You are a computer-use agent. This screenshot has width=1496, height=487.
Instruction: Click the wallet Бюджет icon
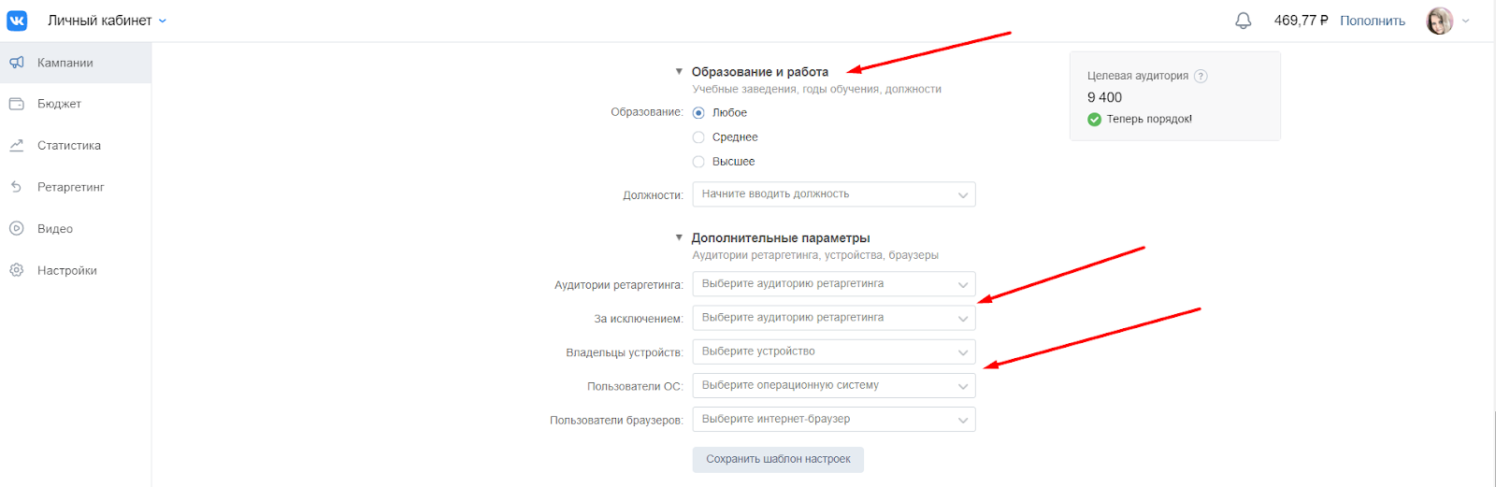(17, 104)
